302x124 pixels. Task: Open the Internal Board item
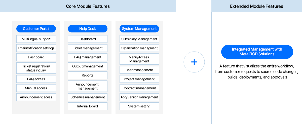tap(88, 106)
